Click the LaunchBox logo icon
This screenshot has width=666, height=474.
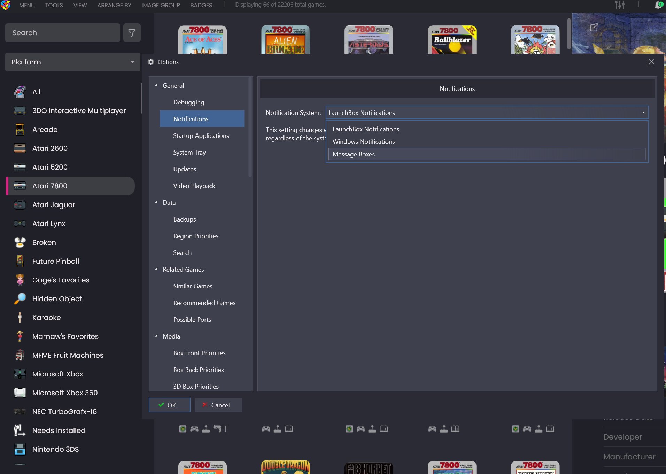click(x=6, y=5)
